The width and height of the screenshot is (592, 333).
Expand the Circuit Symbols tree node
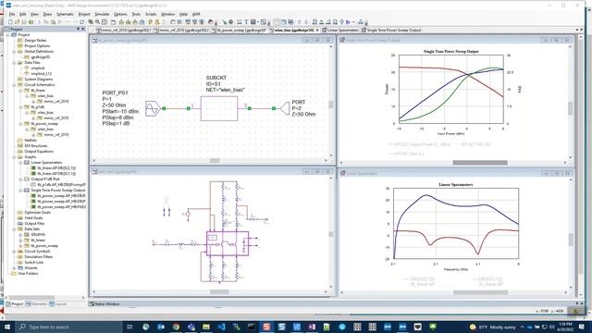click(x=15, y=251)
